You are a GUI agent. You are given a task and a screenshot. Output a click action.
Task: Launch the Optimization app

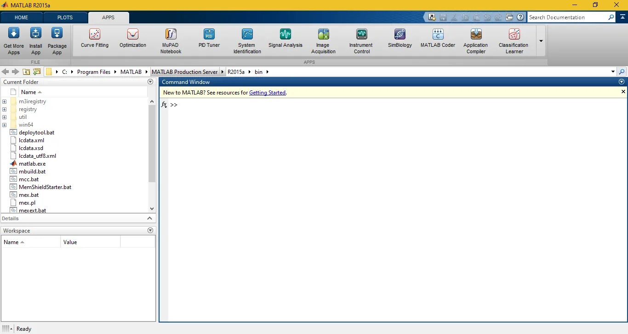133,39
